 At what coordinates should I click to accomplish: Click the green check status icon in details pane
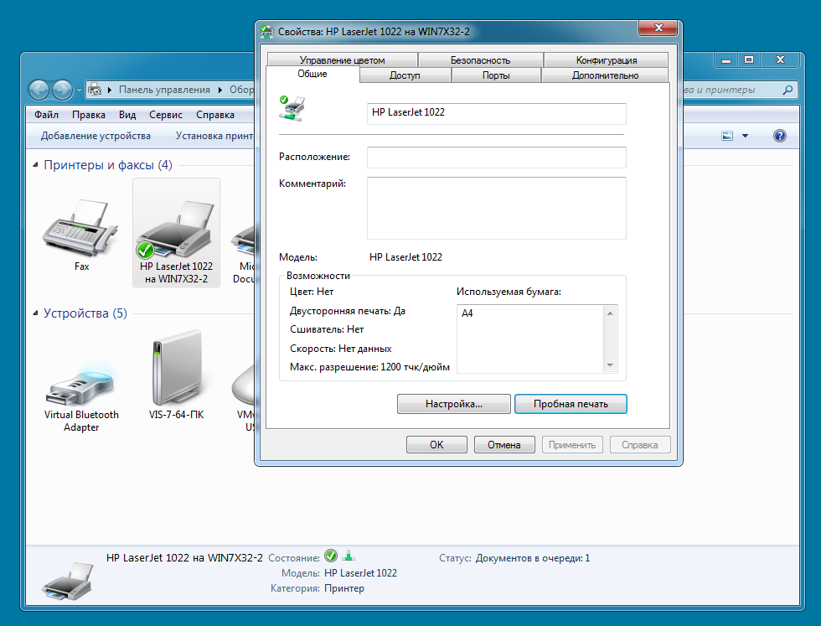331,556
